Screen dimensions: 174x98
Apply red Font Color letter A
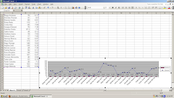point(169,8)
